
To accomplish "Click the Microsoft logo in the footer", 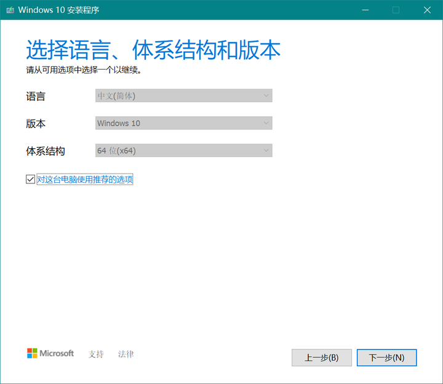I will click(x=50, y=353).
